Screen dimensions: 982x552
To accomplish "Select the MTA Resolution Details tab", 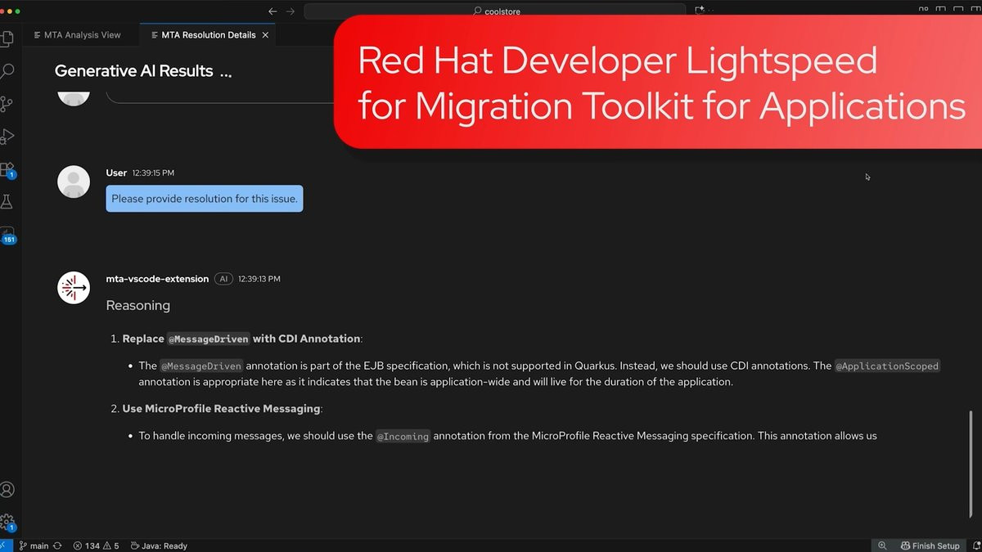I will pos(208,35).
